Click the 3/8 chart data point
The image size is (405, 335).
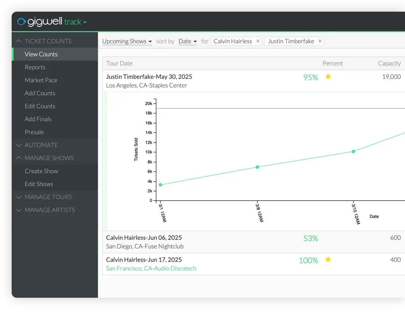pyautogui.click(x=257, y=167)
